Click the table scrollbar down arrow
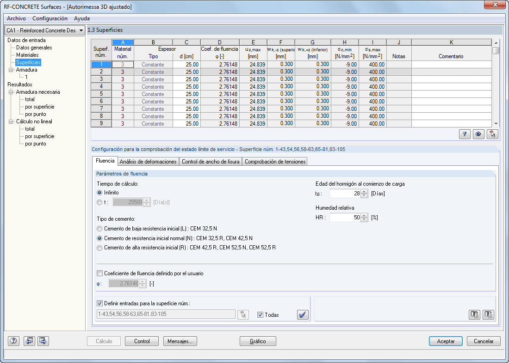Screen dimensions: 509x363 pyautogui.click(x=496, y=124)
